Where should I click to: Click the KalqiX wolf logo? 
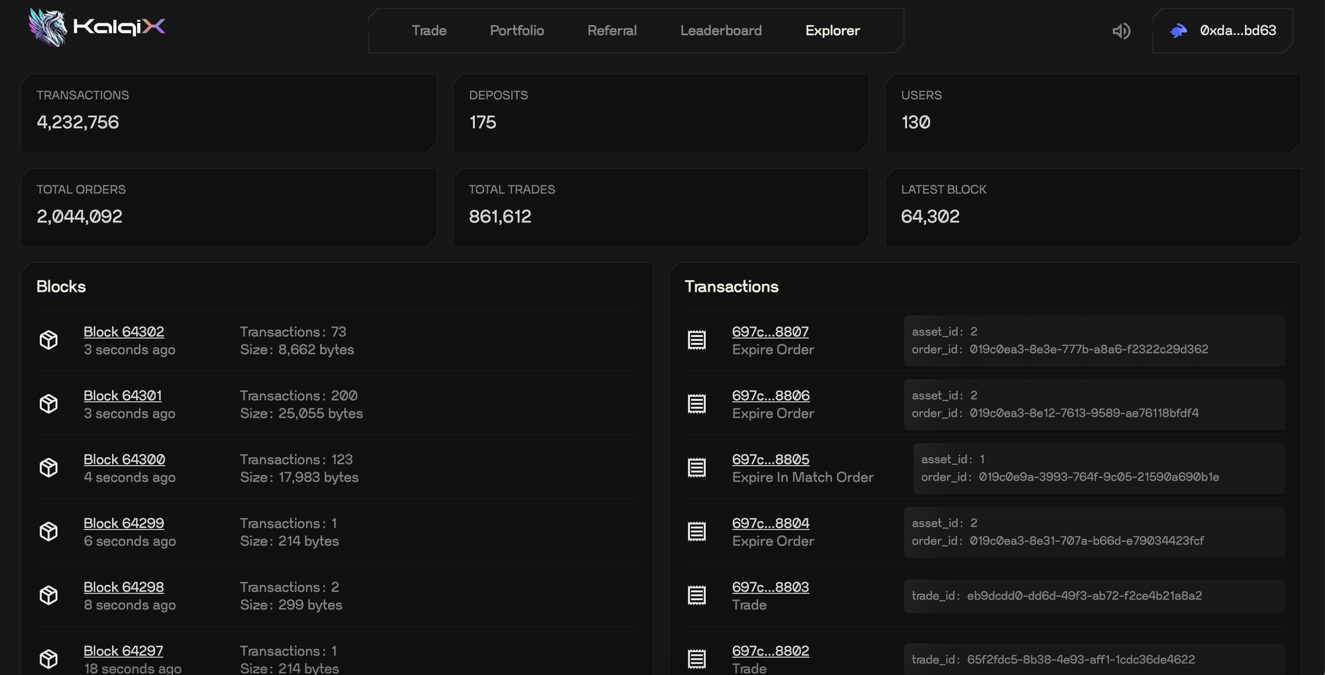[x=48, y=28]
